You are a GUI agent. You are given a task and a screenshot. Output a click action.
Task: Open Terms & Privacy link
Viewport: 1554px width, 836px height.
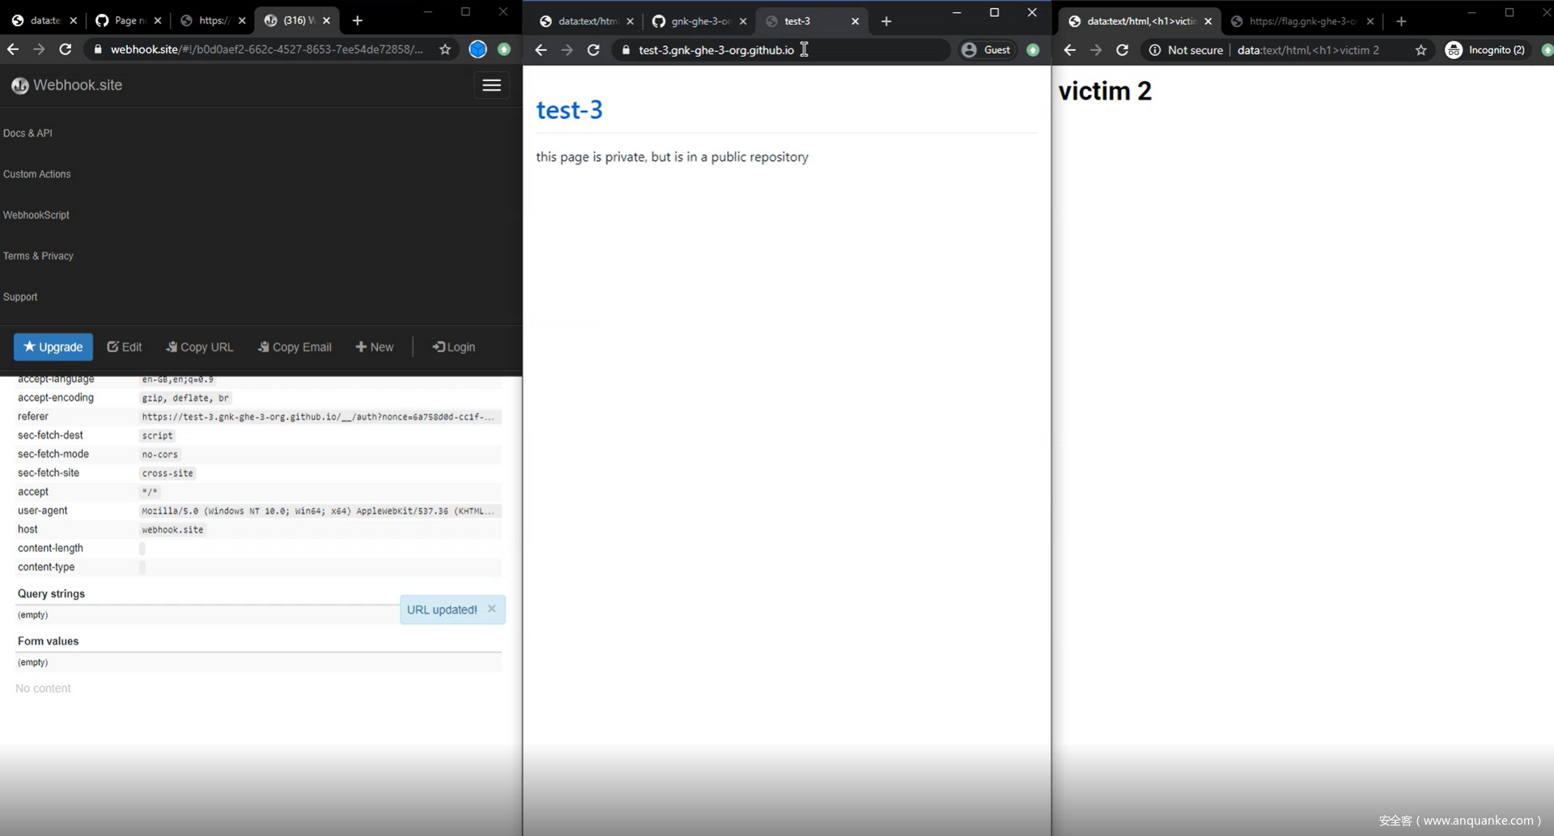(x=38, y=256)
